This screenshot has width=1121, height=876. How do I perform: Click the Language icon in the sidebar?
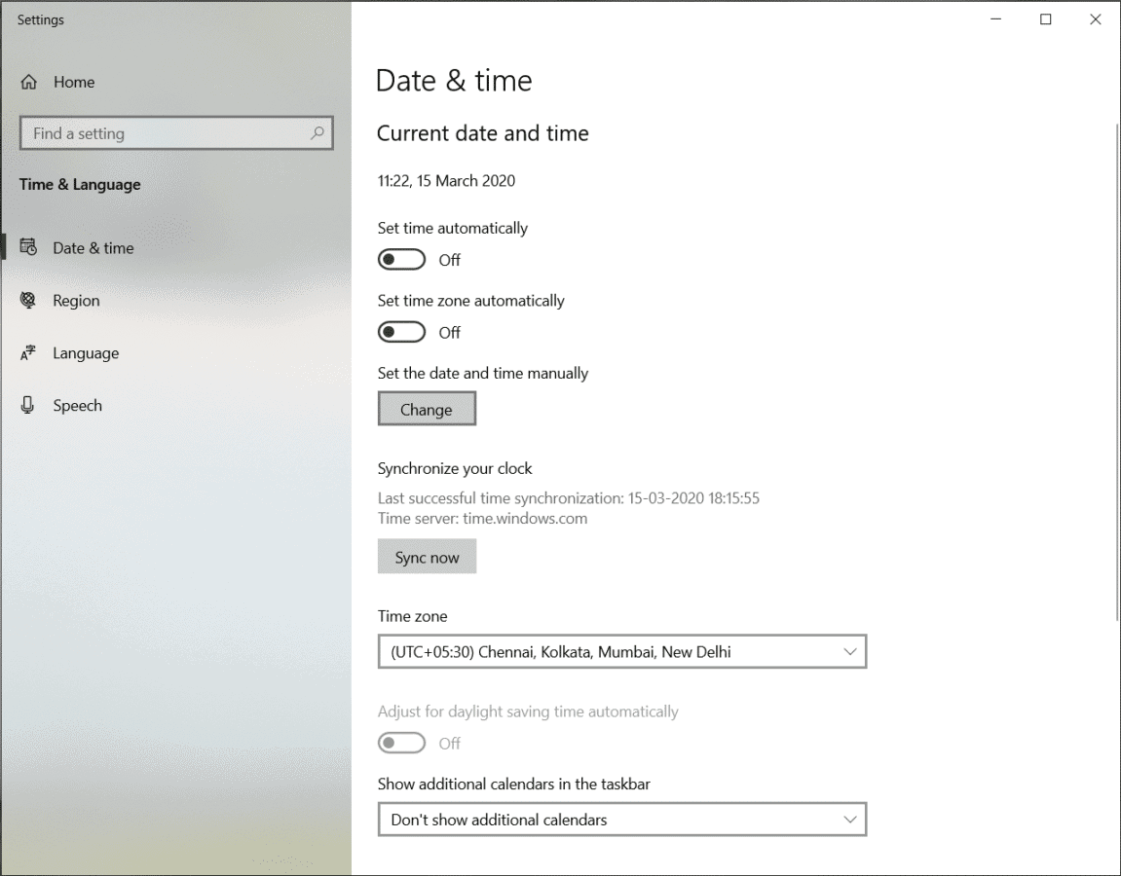click(29, 352)
